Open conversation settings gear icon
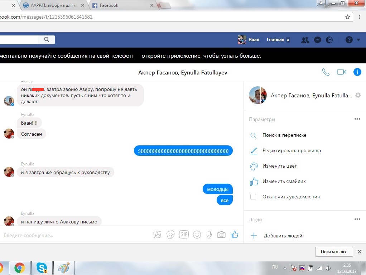Image resolution: width=366 pixels, height=275 pixels. (358, 95)
